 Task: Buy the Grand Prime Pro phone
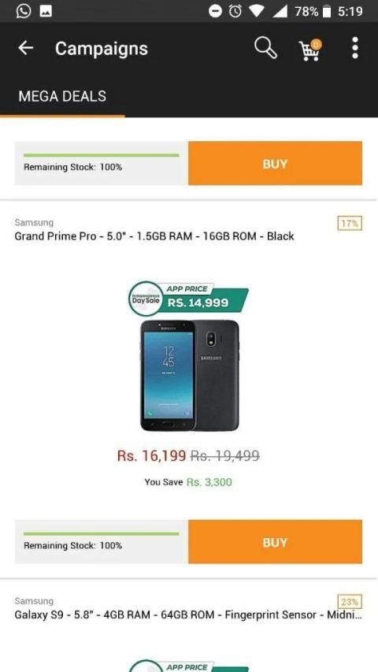[x=275, y=542]
